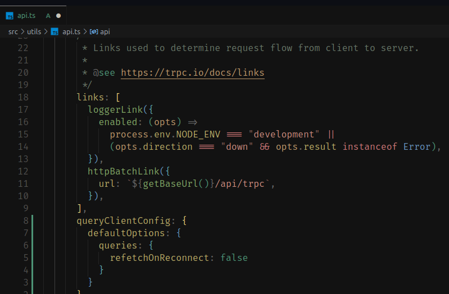Click the symbol variable icon in breadcrumb
Image resolution: width=449 pixels, height=294 pixels.
tap(94, 31)
